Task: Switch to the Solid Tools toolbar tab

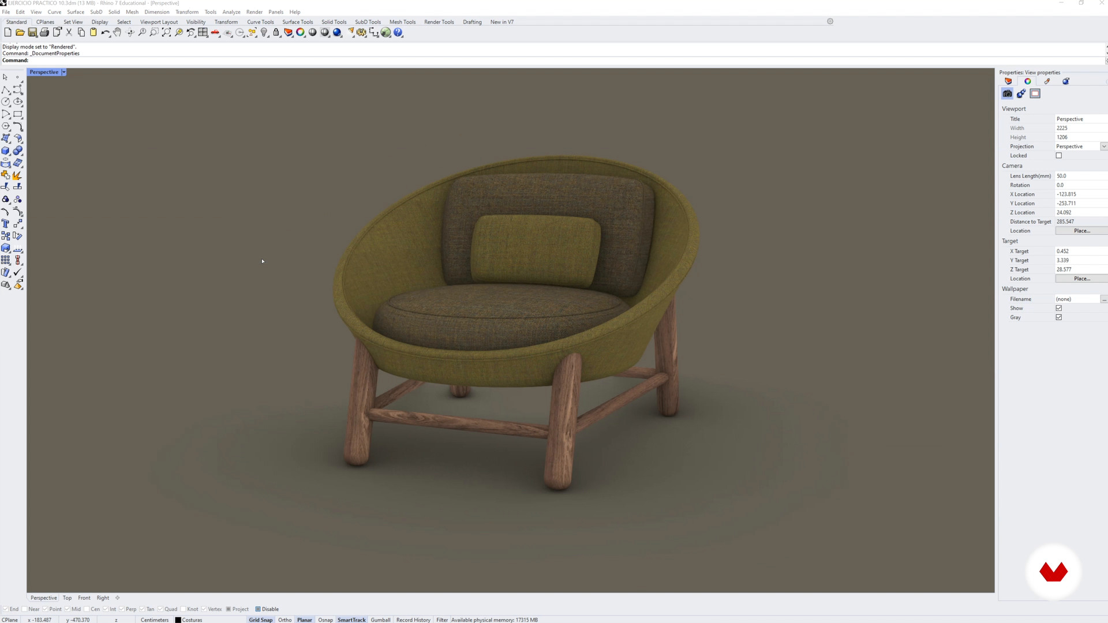Action: point(334,22)
